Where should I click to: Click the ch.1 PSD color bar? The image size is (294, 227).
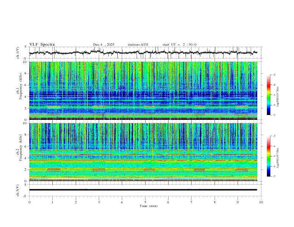tap(269, 95)
